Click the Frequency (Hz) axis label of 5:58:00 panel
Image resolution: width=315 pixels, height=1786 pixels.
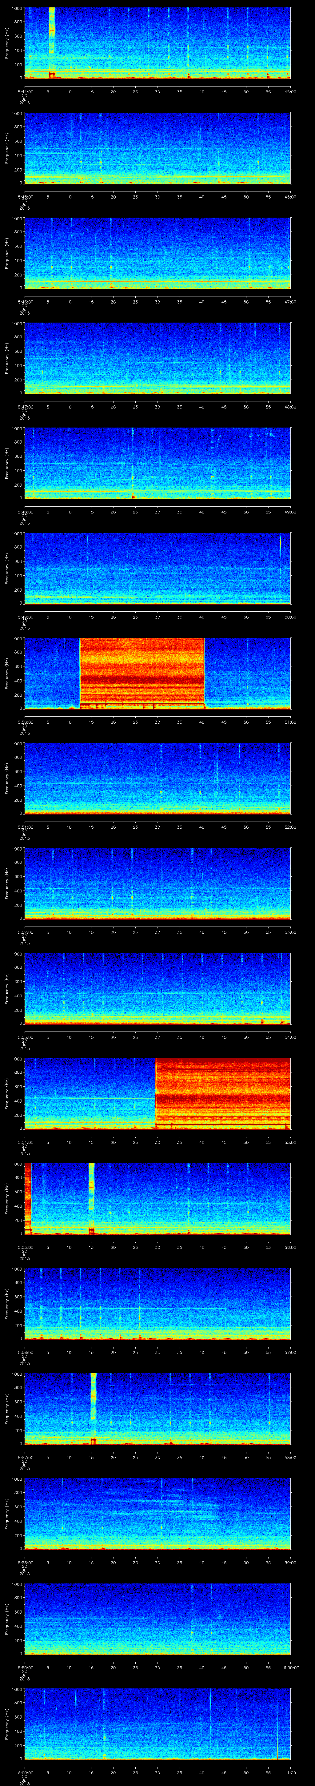pyautogui.click(x=7, y=1514)
